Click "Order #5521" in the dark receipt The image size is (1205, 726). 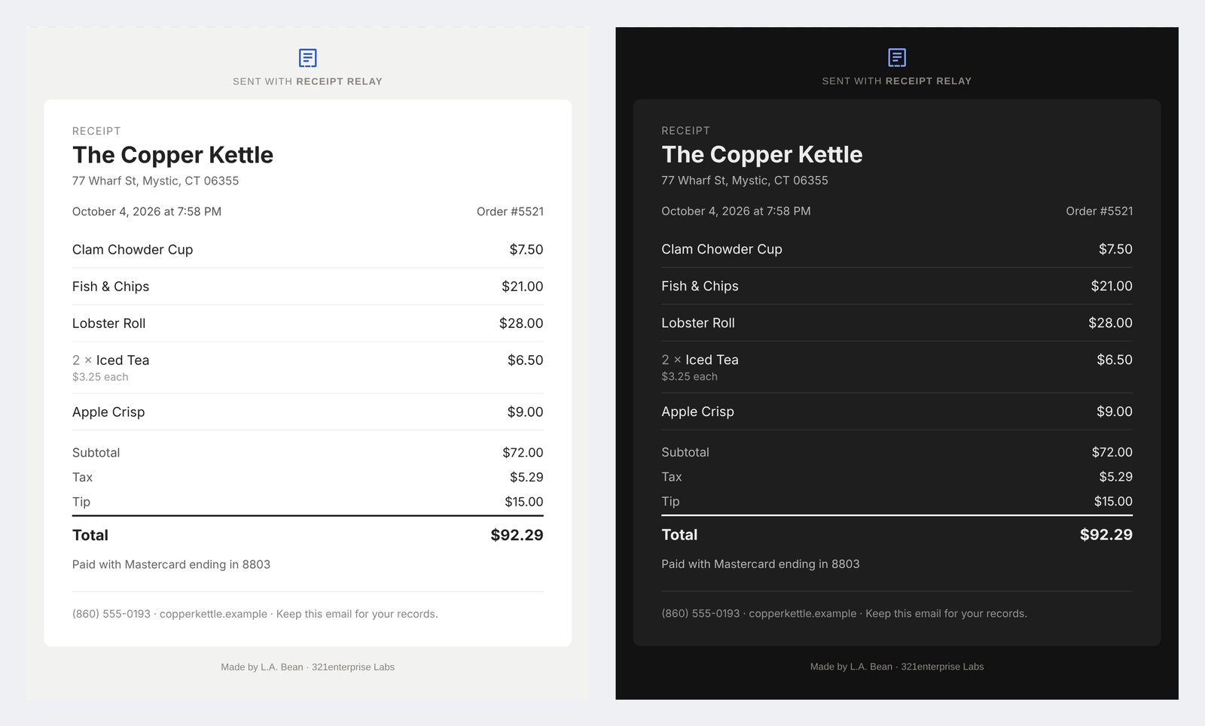[1100, 211]
